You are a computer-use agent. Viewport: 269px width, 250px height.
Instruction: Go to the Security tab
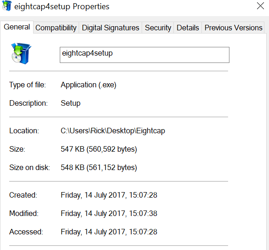158,28
